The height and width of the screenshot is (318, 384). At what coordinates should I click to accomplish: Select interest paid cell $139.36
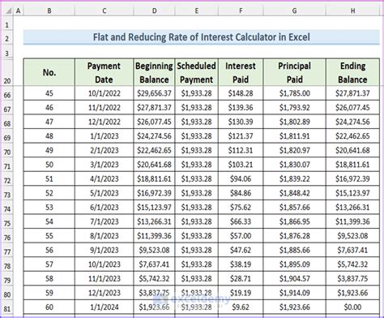coord(241,108)
